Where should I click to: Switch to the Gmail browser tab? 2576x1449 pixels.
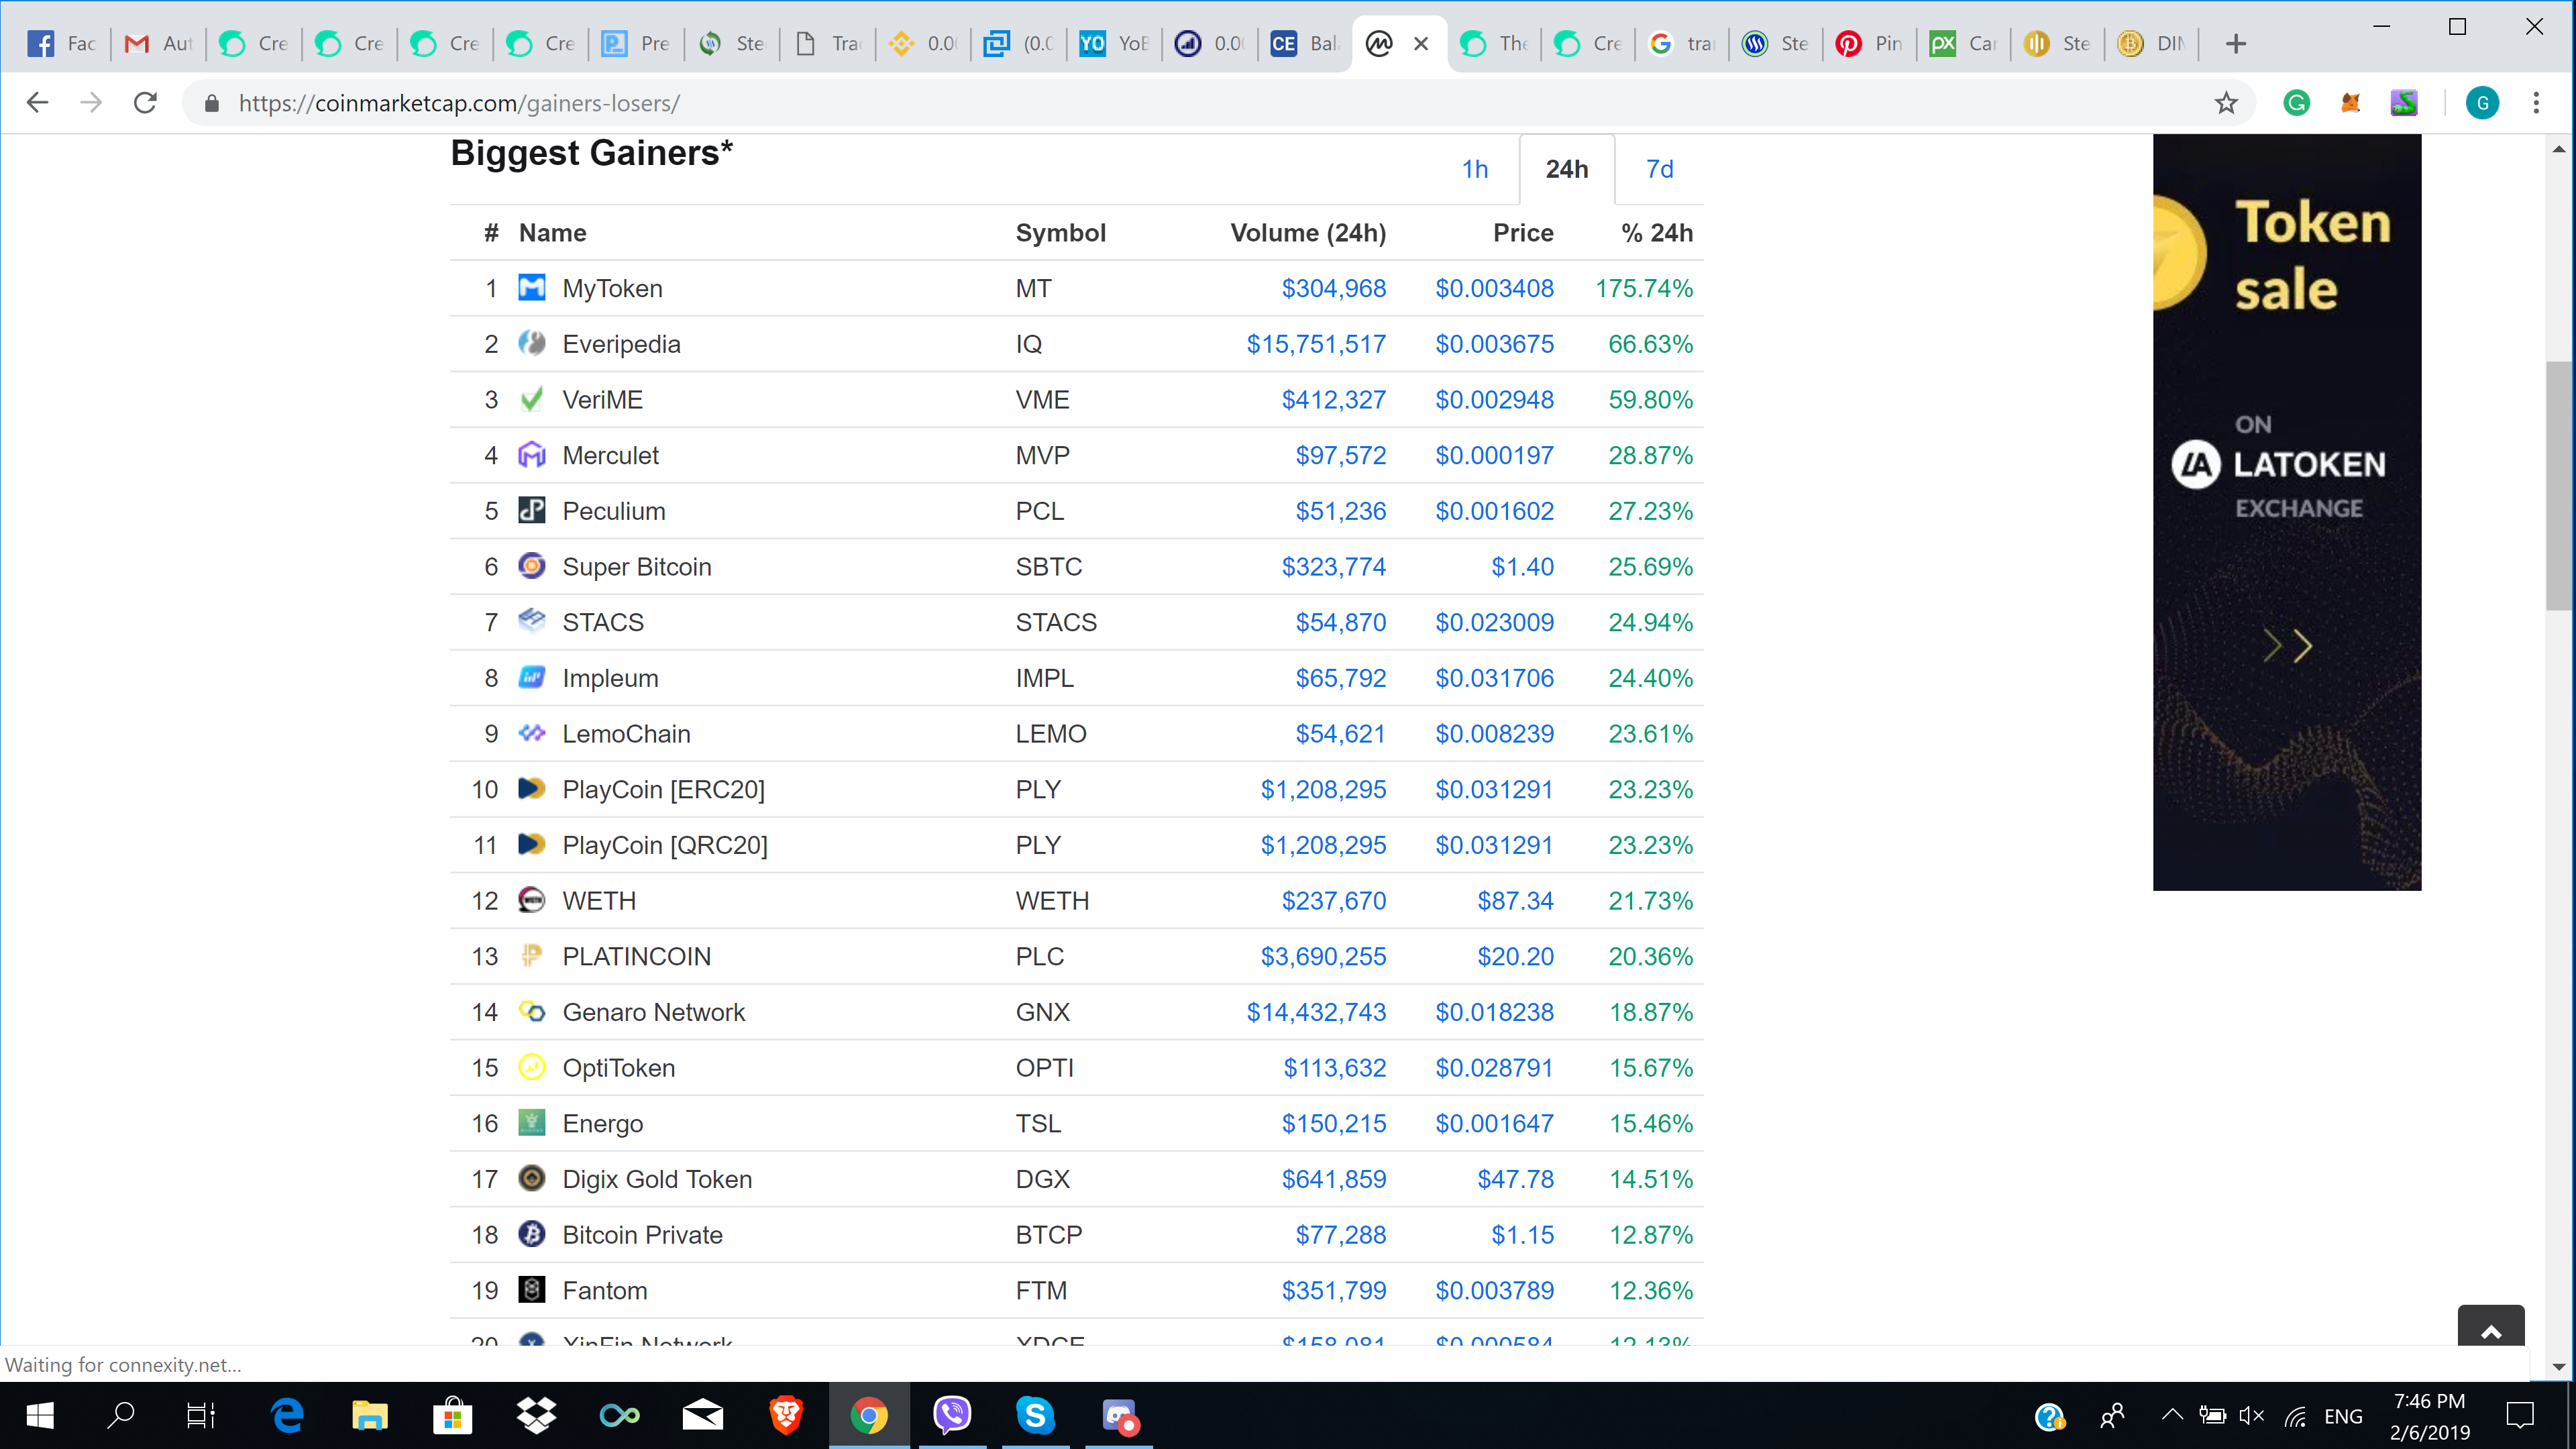point(157,43)
